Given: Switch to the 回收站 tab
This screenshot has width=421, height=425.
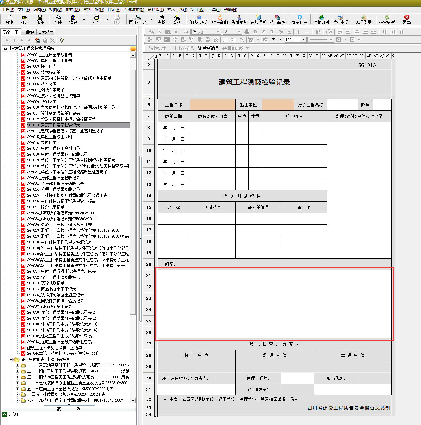Looking at the screenshot, I should 28,32.
